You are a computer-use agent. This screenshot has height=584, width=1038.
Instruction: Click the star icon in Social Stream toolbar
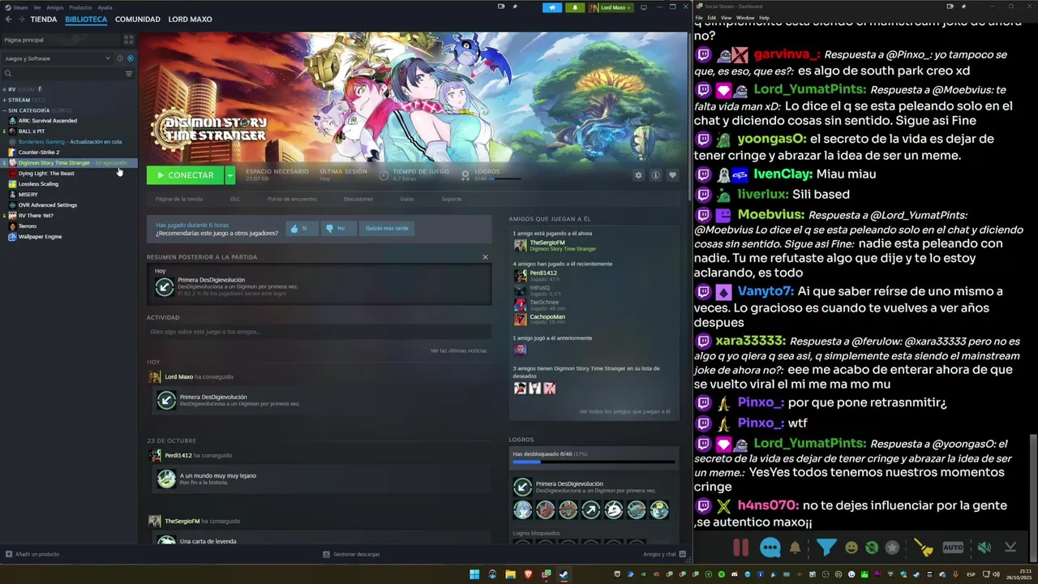(x=892, y=547)
